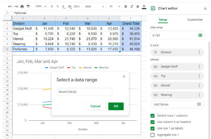The height and width of the screenshot is (139, 211).
Task: Switch to the Customize tab
Action: point(195,20)
